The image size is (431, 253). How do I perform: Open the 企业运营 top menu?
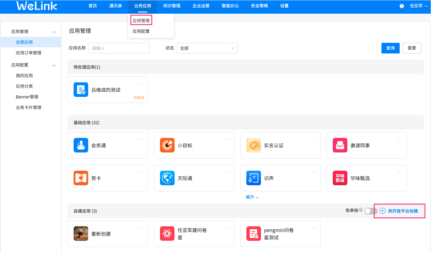pyautogui.click(x=201, y=6)
